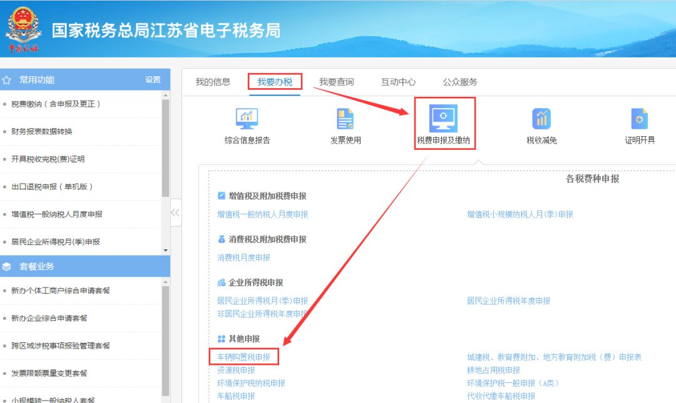Collapse the left sidebar with the double-chevron handle
This screenshot has width=676, height=403.
(x=175, y=212)
